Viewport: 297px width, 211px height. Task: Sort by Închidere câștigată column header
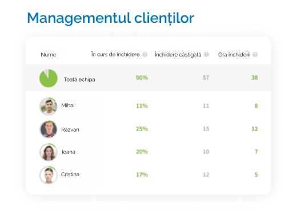178,55
